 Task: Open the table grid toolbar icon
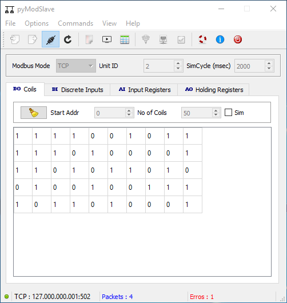(125, 39)
